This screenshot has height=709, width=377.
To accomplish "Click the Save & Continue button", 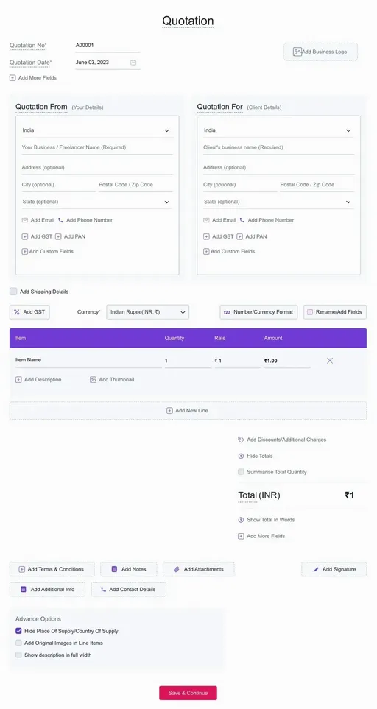I will [188, 693].
